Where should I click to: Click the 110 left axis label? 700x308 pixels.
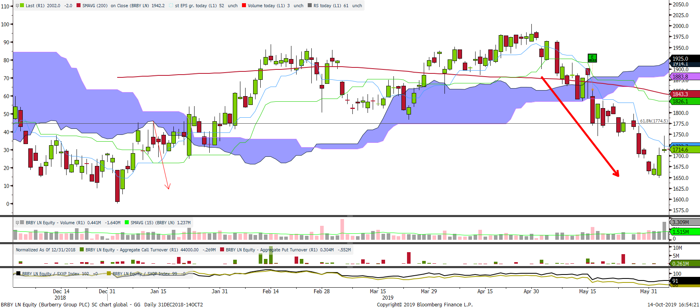pyautogui.click(x=5, y=6)
